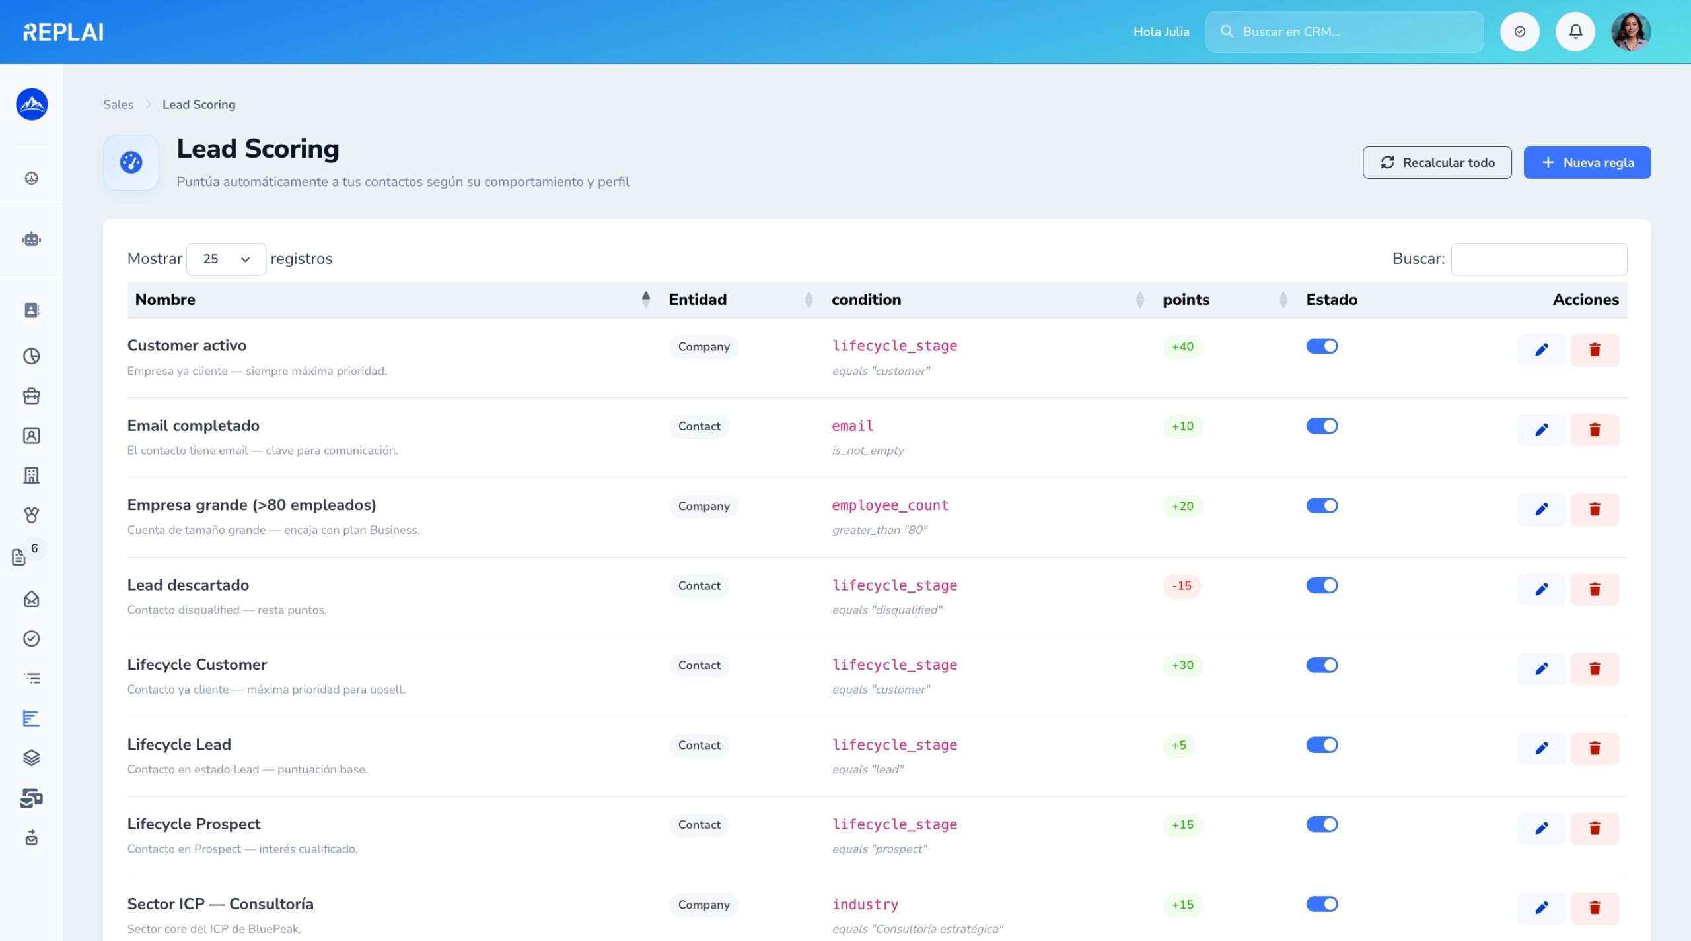Open the briefcase deals sidebar icon
This screenshot has height=941, width=1691.
tap(32, 396)
